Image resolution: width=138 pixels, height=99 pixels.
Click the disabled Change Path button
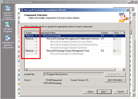[x=115, y=75]
